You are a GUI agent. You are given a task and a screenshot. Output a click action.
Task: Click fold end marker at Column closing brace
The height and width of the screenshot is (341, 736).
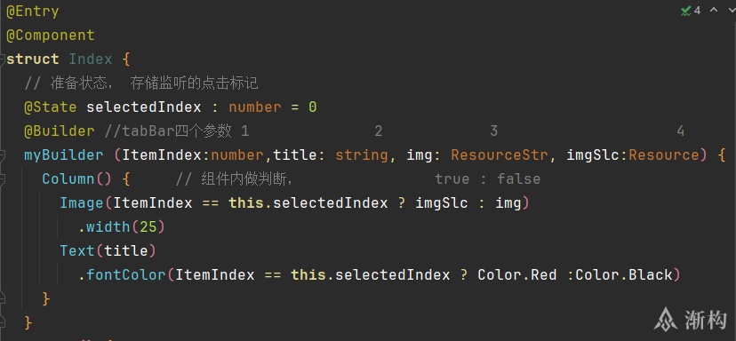3,298
